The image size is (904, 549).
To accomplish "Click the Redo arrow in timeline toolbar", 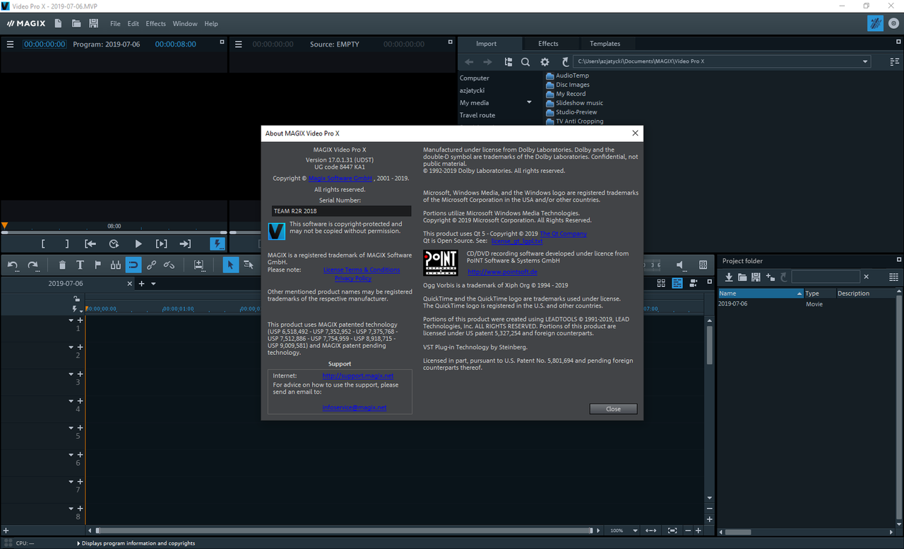I will (32, 265).
